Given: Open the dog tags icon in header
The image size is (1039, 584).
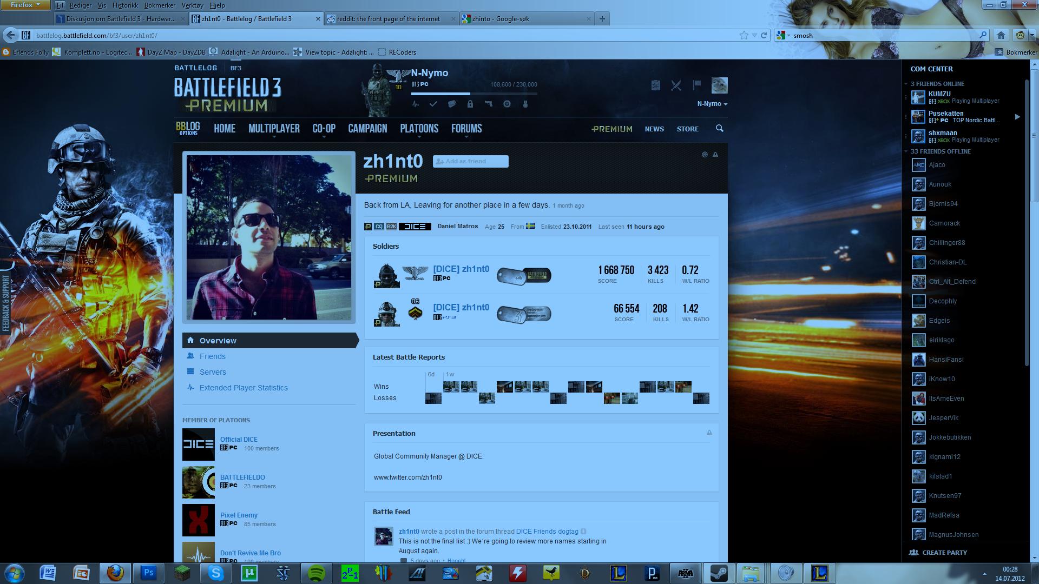Looking at the screenshot, I should (x=452, y=104).
